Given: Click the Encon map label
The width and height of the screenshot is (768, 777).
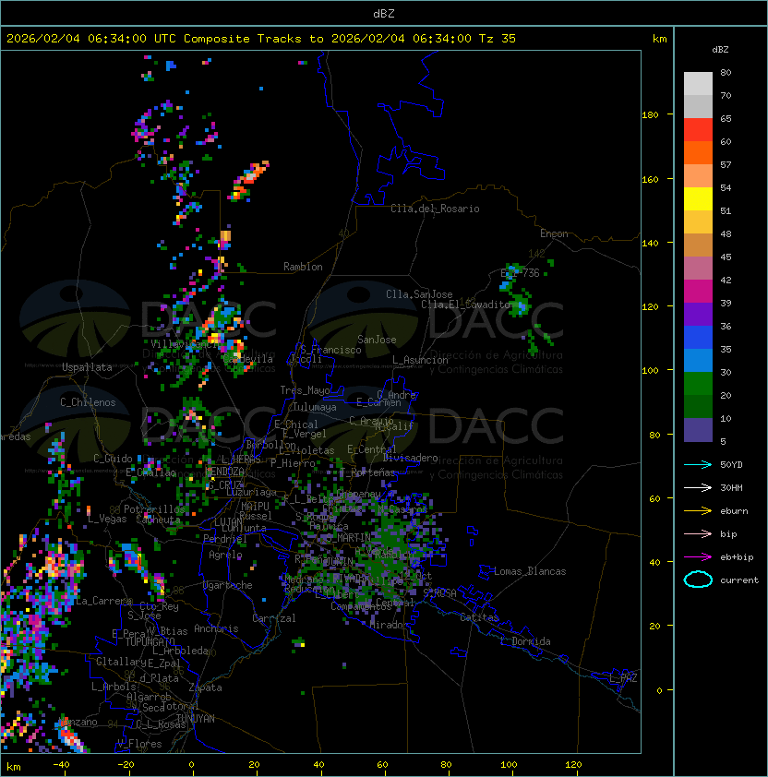Looking at the screenshot, I should [554, 233].
